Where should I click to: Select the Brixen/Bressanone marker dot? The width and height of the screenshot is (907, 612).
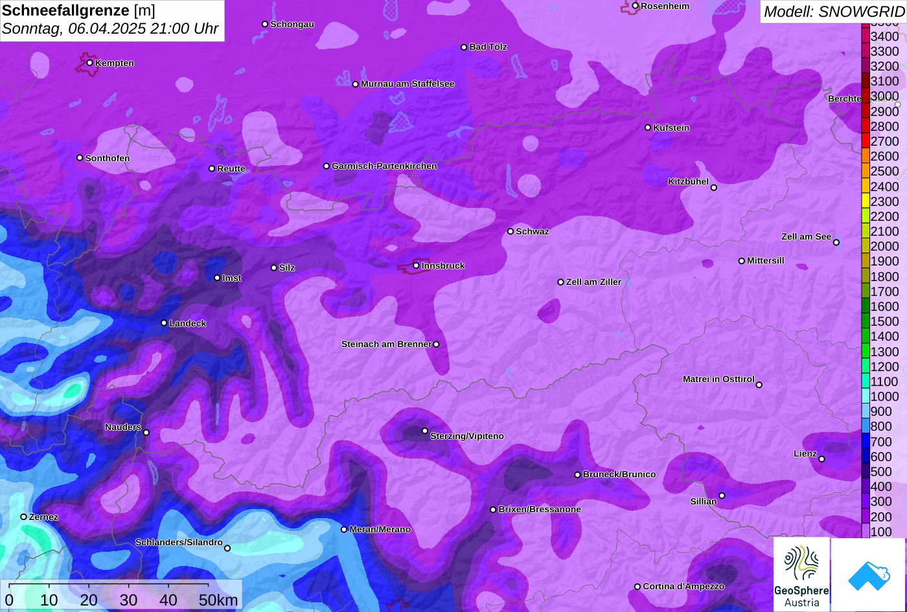[x=493, y=510]
